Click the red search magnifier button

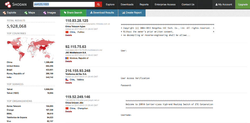point(98,4)
